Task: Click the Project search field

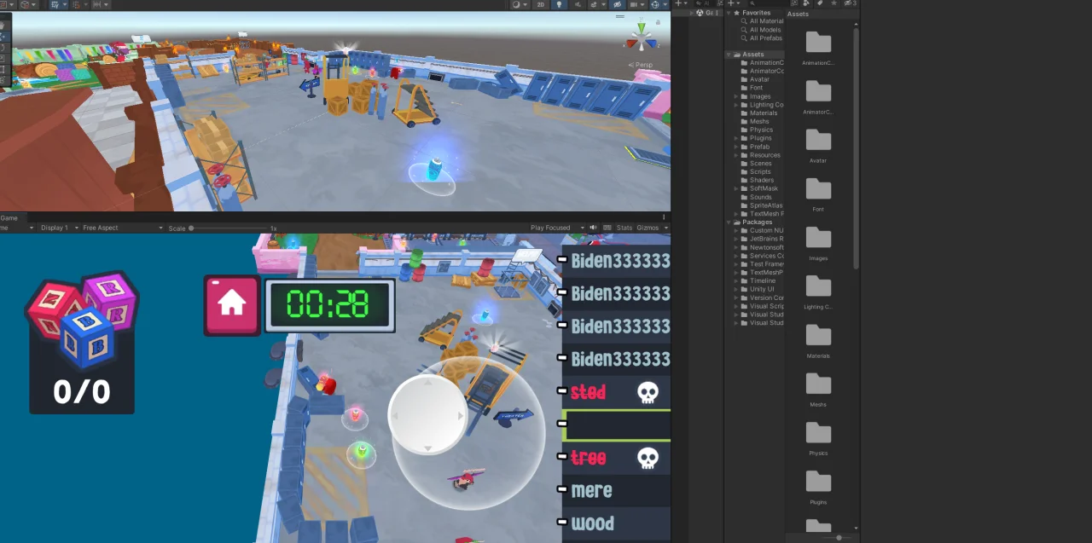Action: (768, 3)
